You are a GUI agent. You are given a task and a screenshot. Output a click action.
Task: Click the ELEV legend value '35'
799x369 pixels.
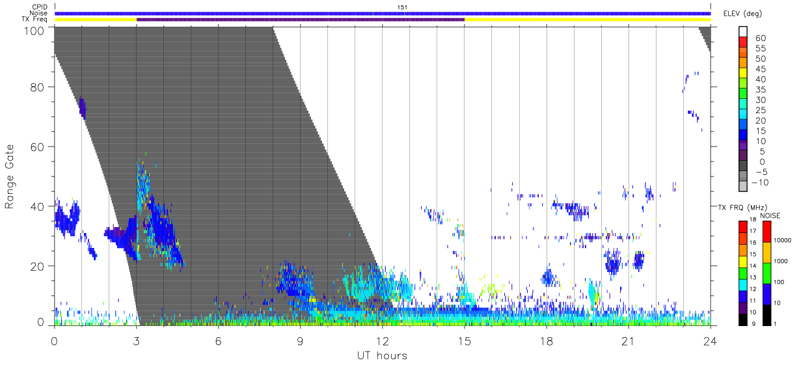(761, 90)
